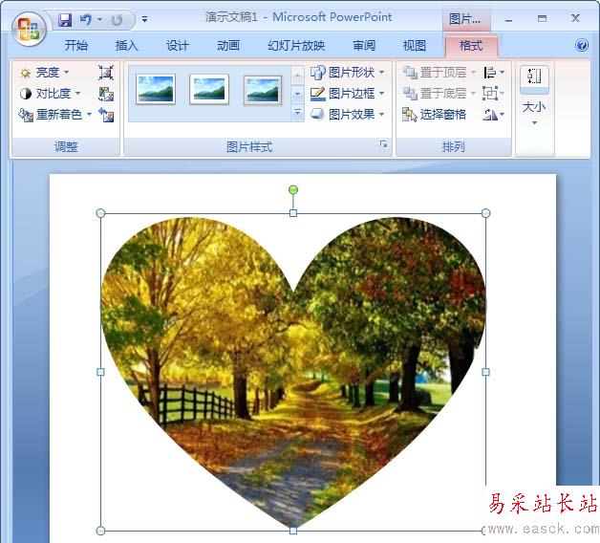600x543 pixels.
Task: Move picture styles gallery to next row
Action: click(298, 95)
